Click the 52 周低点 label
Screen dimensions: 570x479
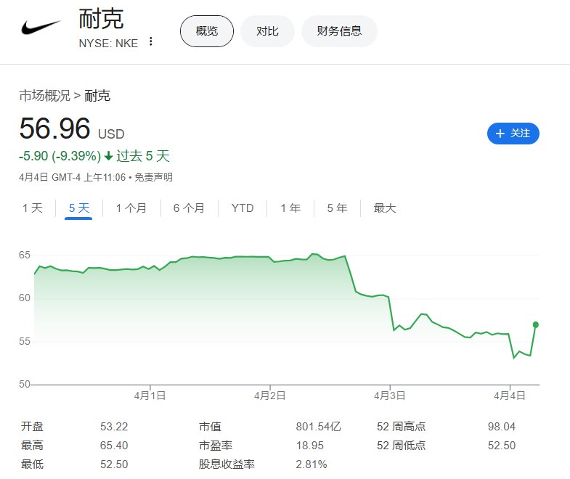pos(401,445)
